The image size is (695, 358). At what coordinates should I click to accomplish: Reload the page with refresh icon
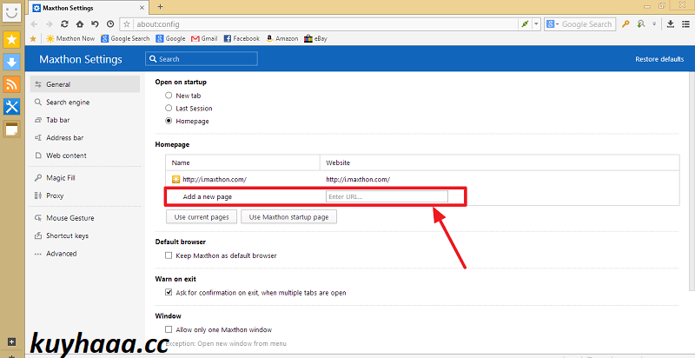pos(64,24)
